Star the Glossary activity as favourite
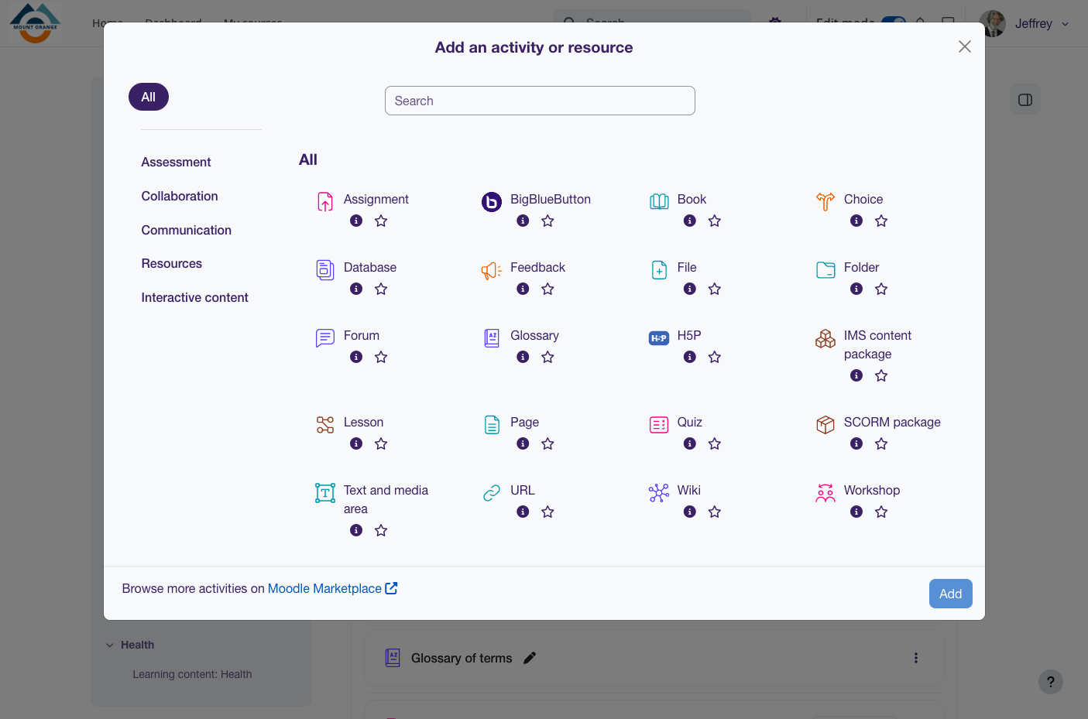This screenshot has height=719, width=1088. pyautogui.click(x=547, y=357)
